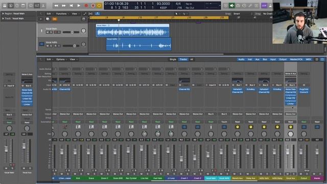Click the red Record button

[x=86, y=6]
